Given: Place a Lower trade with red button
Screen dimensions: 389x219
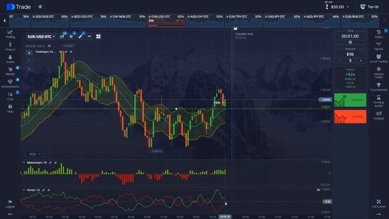Looking at the screenshot, I should (x=350, y=117).
